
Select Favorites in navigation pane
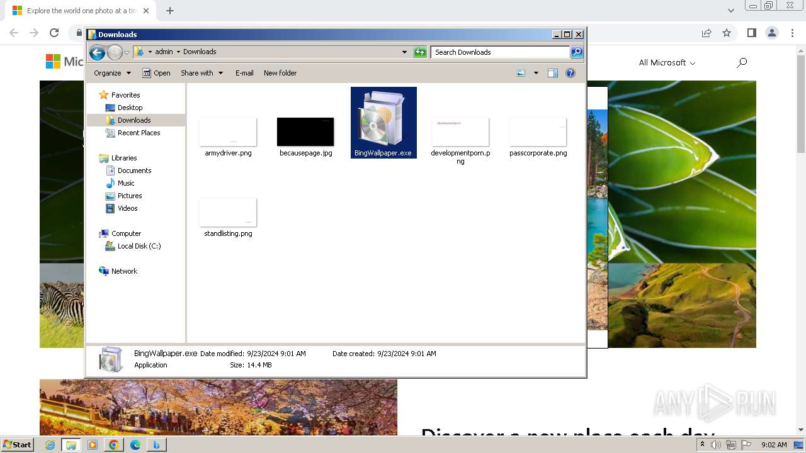pos(125,95)
